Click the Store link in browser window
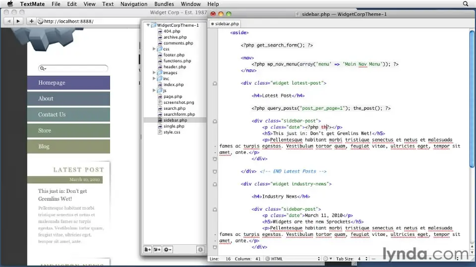This screenshot has height=267, width=476. pos(68,131)
